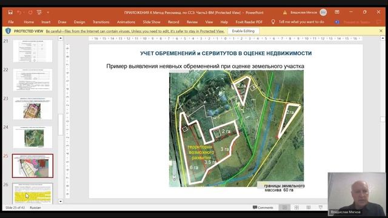
Task: Click main slide scroll up arrow
Action: pos(383,38)
